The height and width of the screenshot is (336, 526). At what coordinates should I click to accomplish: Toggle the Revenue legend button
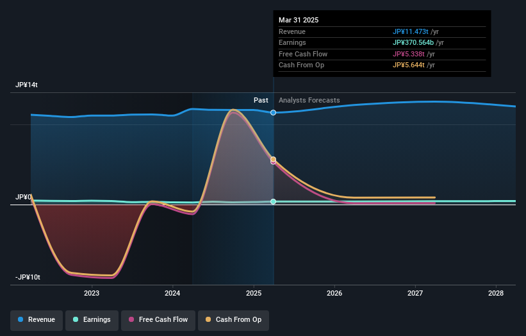[37, 320]
